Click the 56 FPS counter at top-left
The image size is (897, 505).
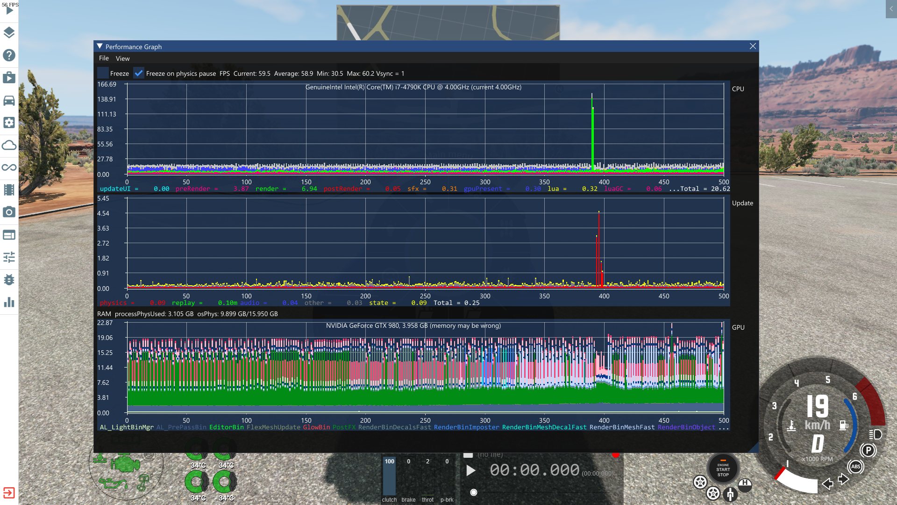pos(10,4)
